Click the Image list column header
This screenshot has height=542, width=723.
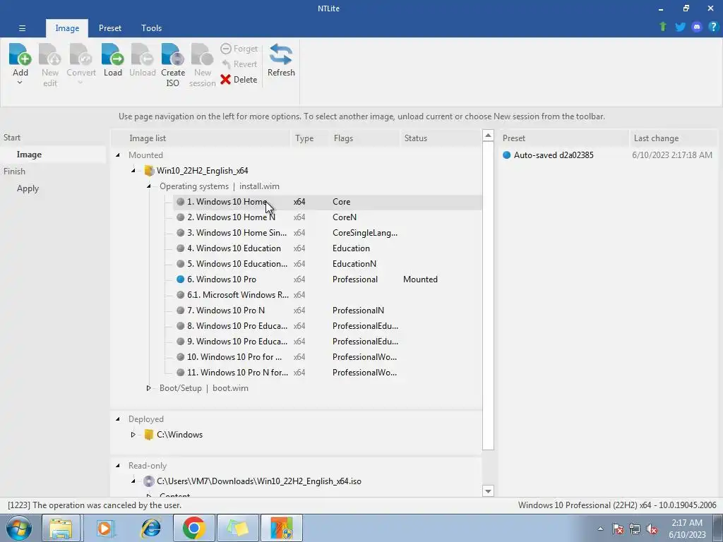(201, 138)
